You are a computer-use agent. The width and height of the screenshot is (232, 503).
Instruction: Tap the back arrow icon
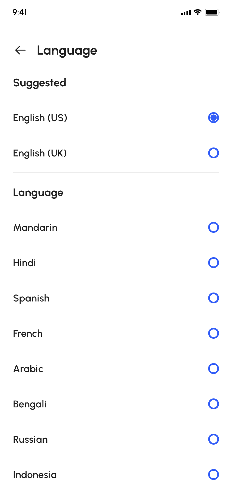tap(20, 50)
